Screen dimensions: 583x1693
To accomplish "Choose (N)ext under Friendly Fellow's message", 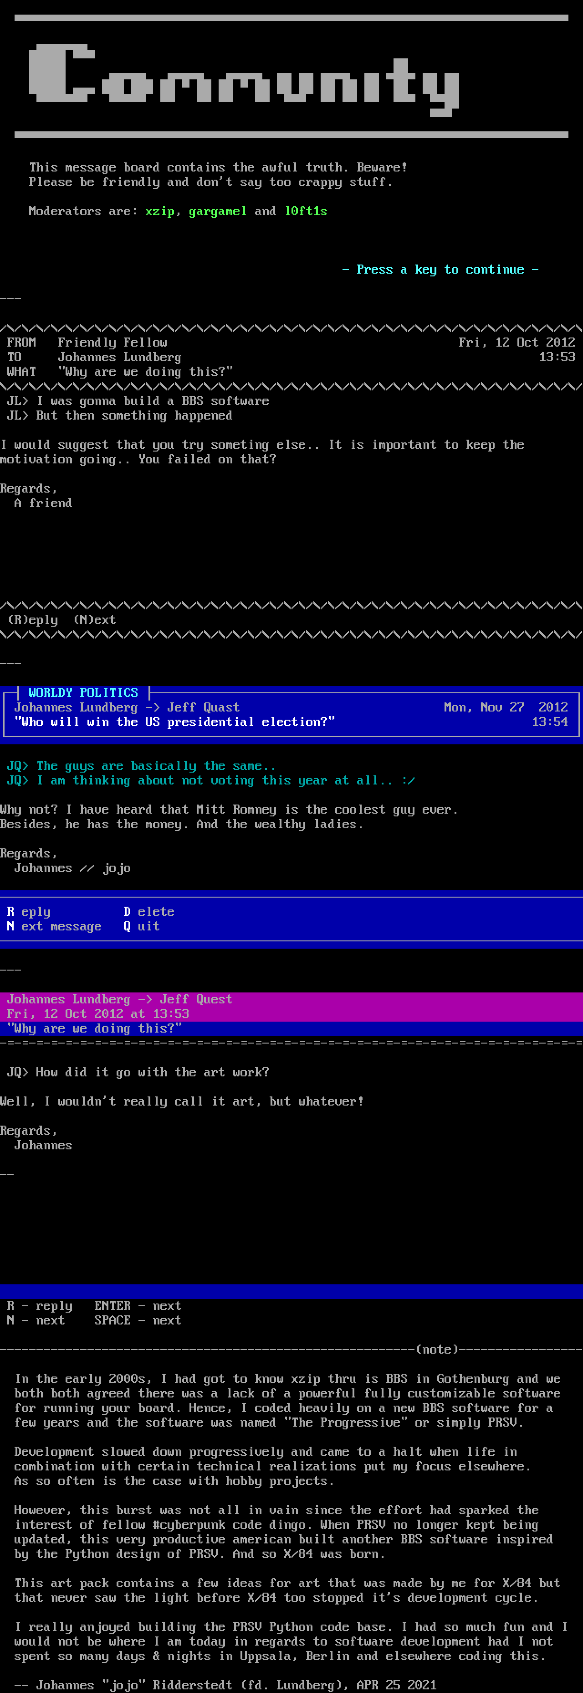I will [x=95, y=620].
